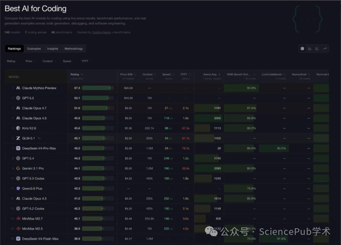Open Claude Mythos Preview model page

[x=39, y=88]
